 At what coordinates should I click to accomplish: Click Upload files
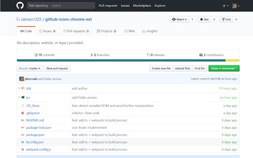point(183,68)
